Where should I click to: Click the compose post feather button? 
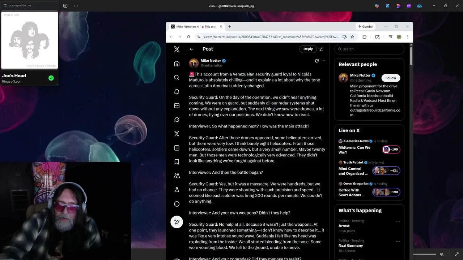[177, 222]
